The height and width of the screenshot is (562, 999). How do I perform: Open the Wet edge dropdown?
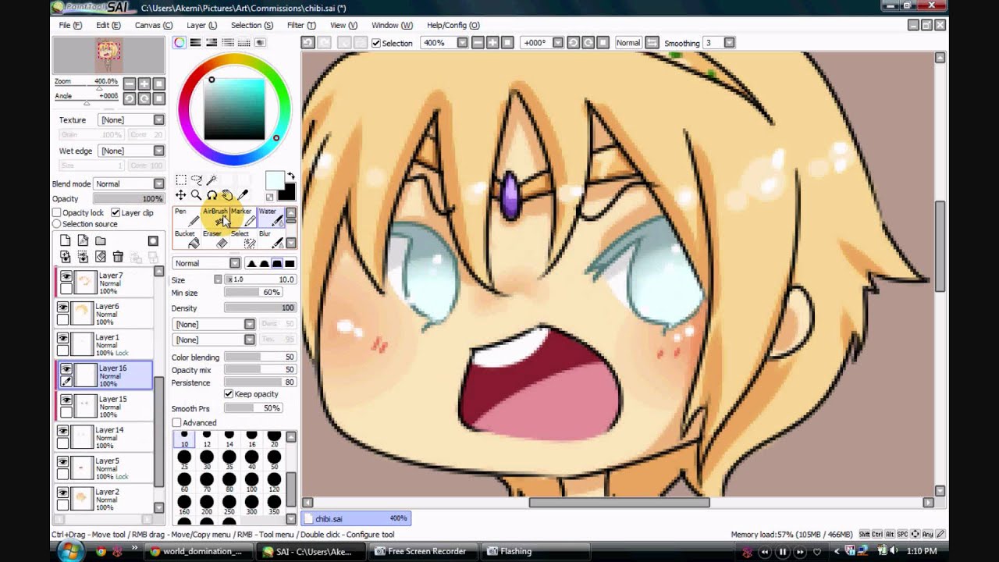tap(131, 151)
